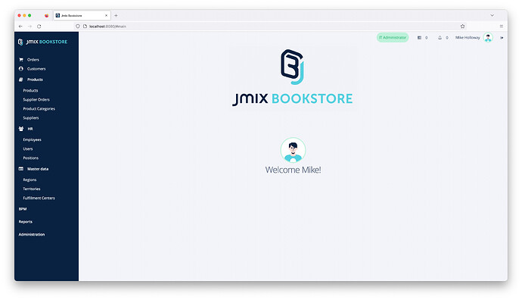Reload the browser page

[39, 27]
